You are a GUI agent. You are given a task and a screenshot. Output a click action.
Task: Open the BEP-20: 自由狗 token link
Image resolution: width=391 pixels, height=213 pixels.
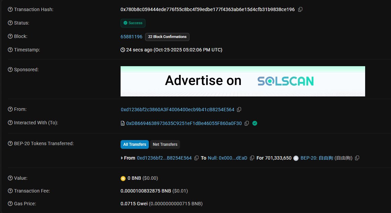coord(317,158)
